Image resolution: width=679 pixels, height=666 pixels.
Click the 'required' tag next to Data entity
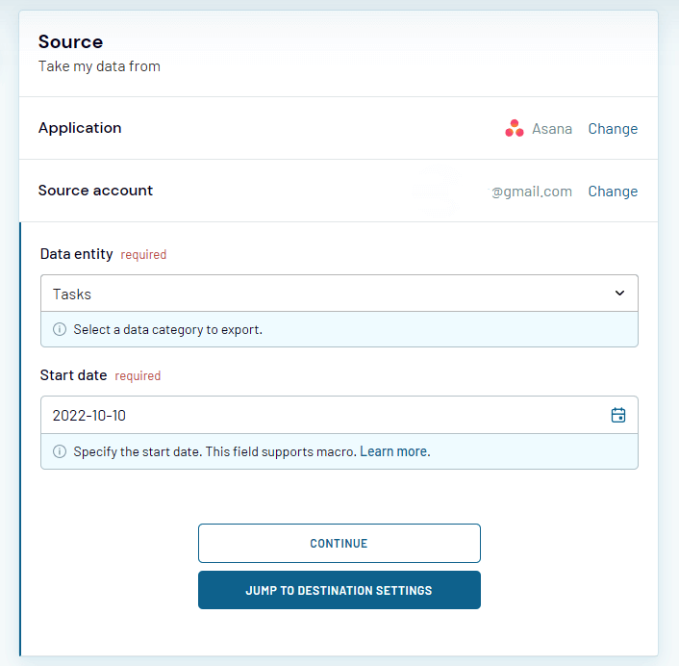(x=143, y=255)
